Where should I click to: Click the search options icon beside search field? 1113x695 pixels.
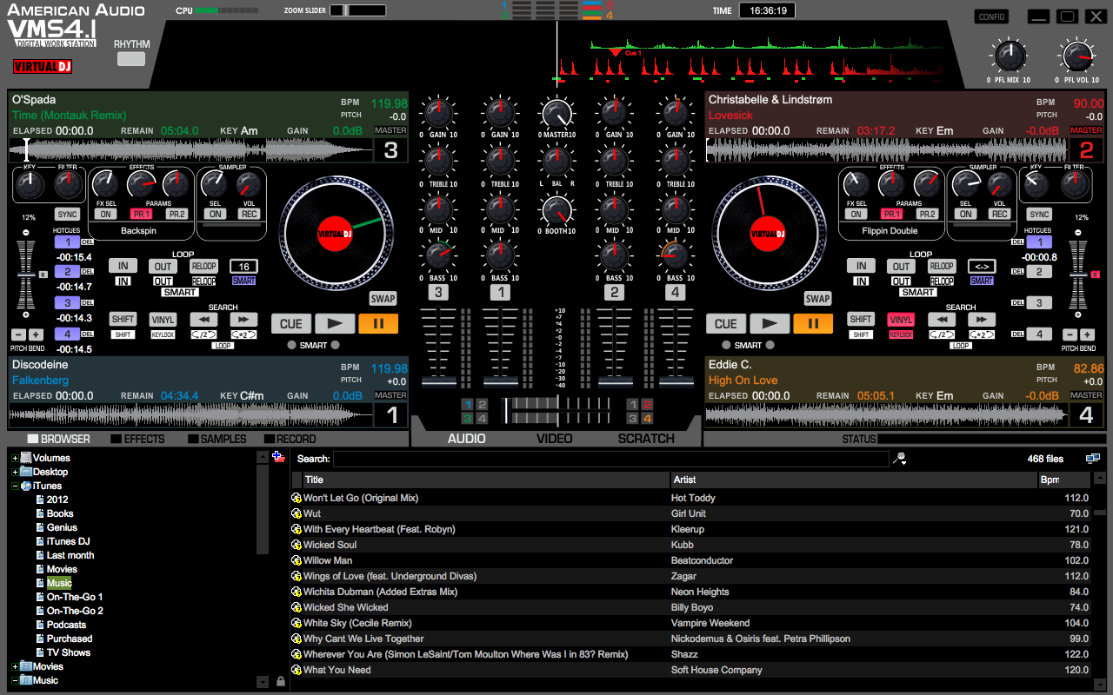pyautogui.click(x=900, y=459)
